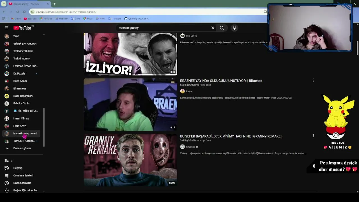Open 2kan channel subscription
The height and width of the screenshot is (202, 359).
coord(21,36)
